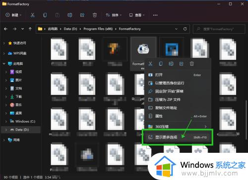Open the 360压缩 submenu
The width and height of the screenshot is (248, 180).
(178, 127)
